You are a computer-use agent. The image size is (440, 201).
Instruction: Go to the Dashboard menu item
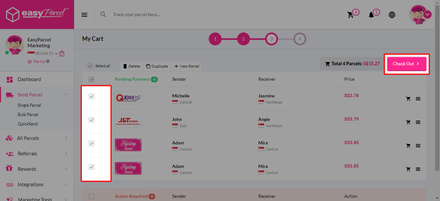(x=29, y=79)
